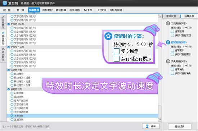This screenshot has height=131, width=198.
Task: Enable 逐字出现 checkbox
Action: coord(172,31)
